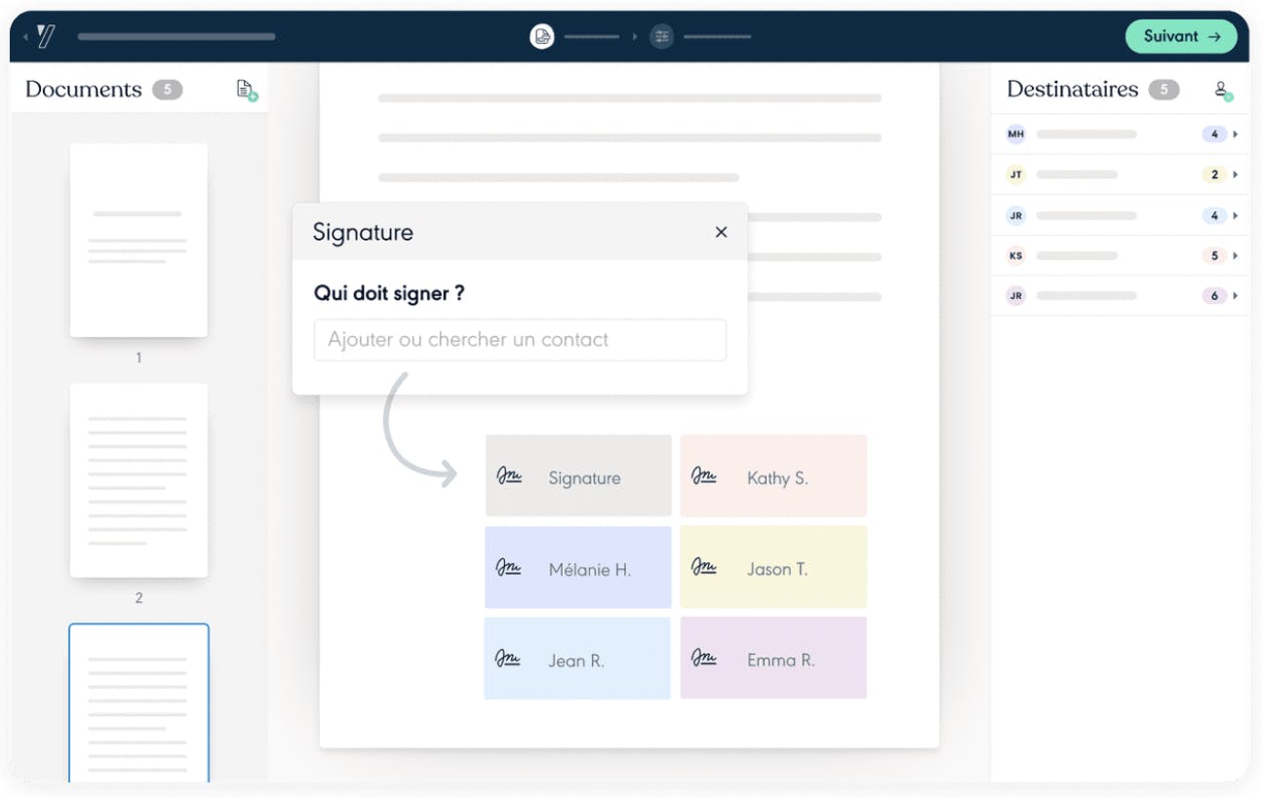Select the Jason T. signature block

click(773, 567)
